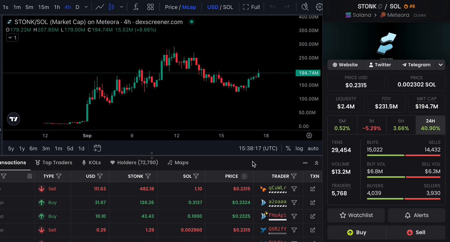Switch to the KOLs tab
The image size is (450, 242).
(x=91, y=162)
